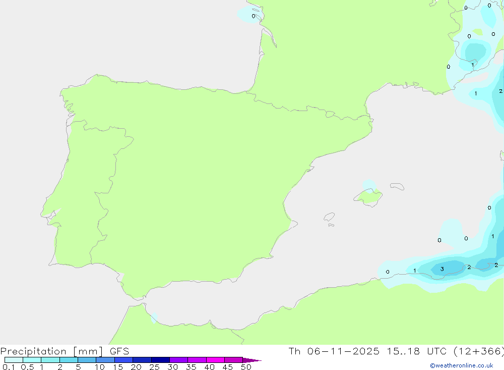504x370 pixels.
Task: Click the legend scale value '50'
Action: pos(246,367)
